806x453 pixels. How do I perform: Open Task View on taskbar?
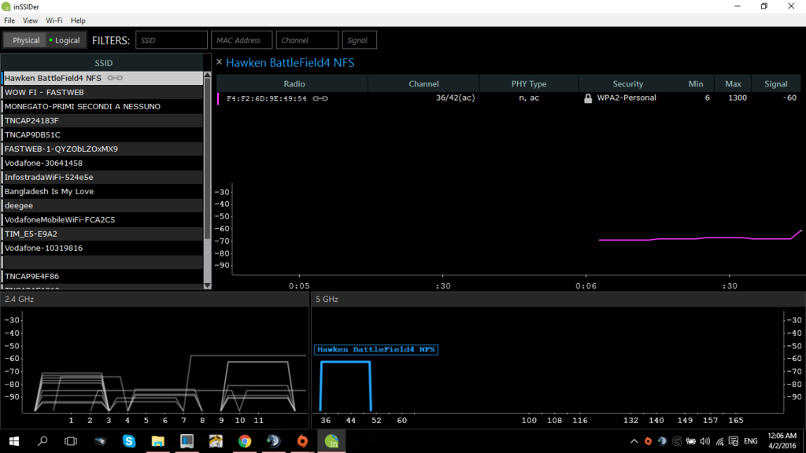(71, 441)
